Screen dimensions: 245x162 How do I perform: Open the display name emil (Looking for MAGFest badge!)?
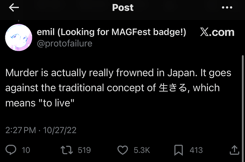(111, 32)
